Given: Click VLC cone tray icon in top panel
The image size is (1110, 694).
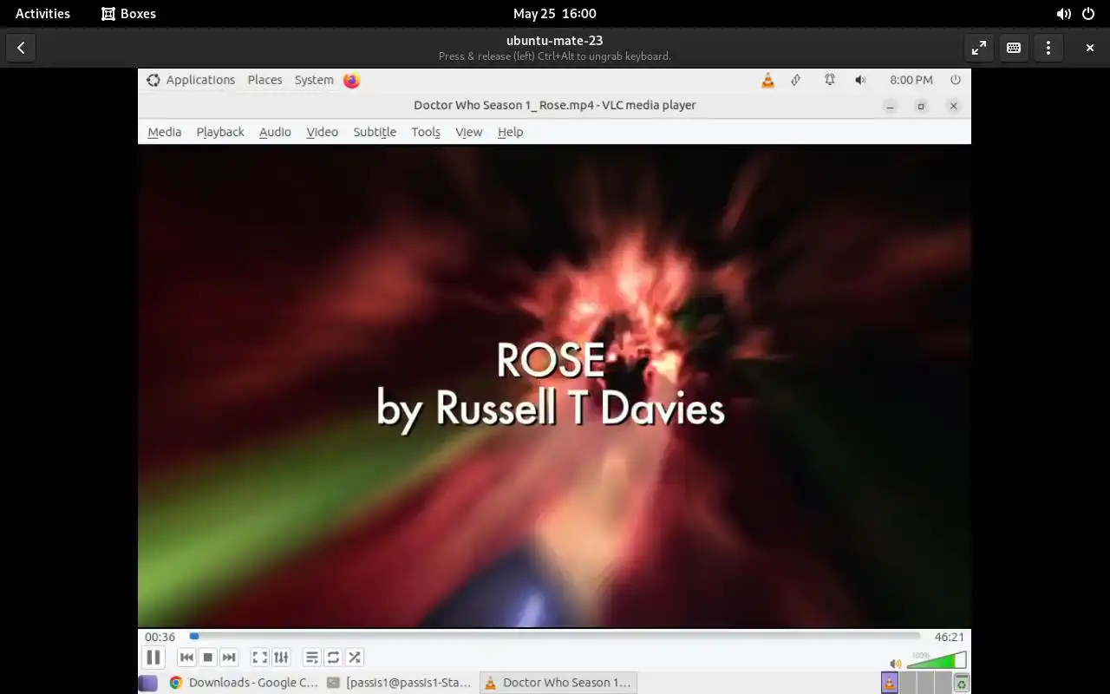Looking at the screenshot, I should tap(767, 80).
